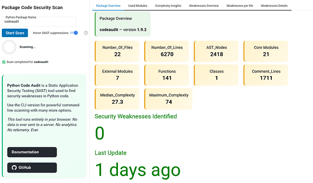Open the Documentation link button
The width and height of the screenshot is (313, 183).
point(32,152)
